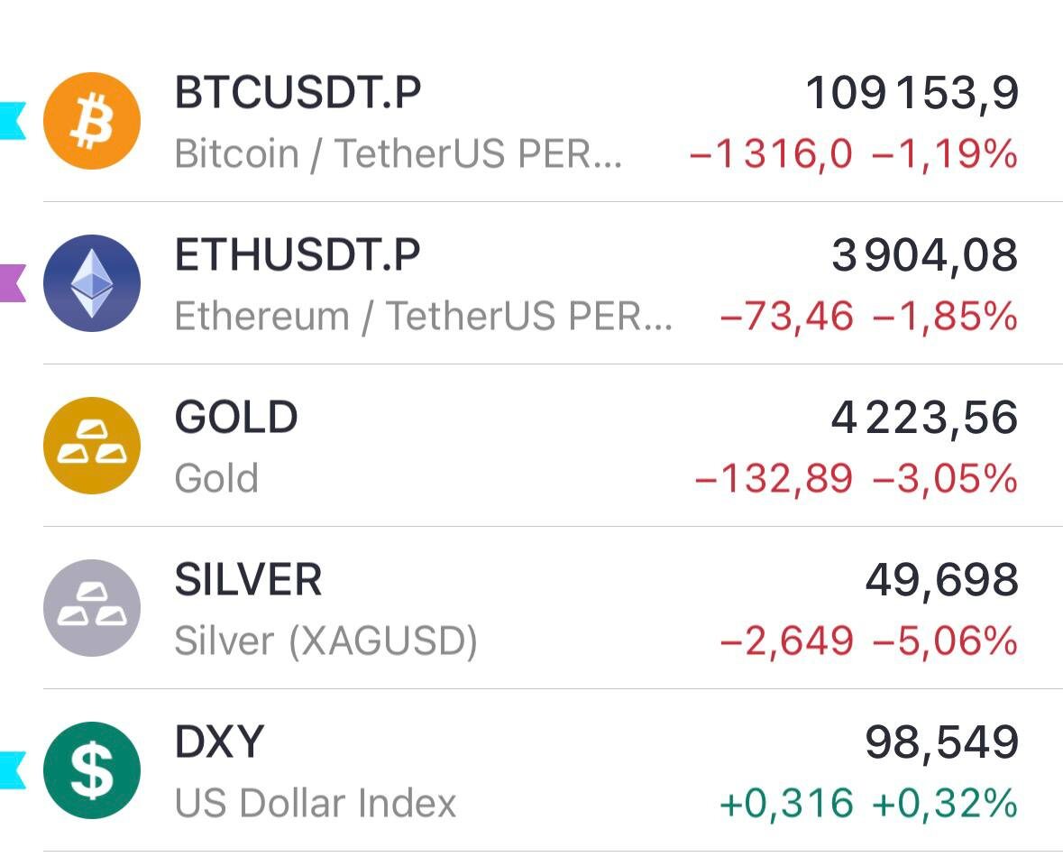This screenshot has width=1063, height=857.
Task: Tap the Ethereum diamond logo icon
Action: (92, 283)
